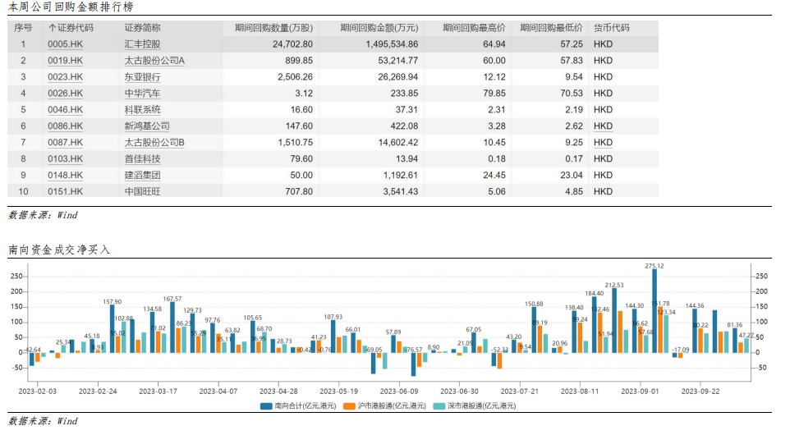The width and height of the screenshot is (790, 435).
Task: Click the 东亚银行 security name
Action: [x=143, y=77]
